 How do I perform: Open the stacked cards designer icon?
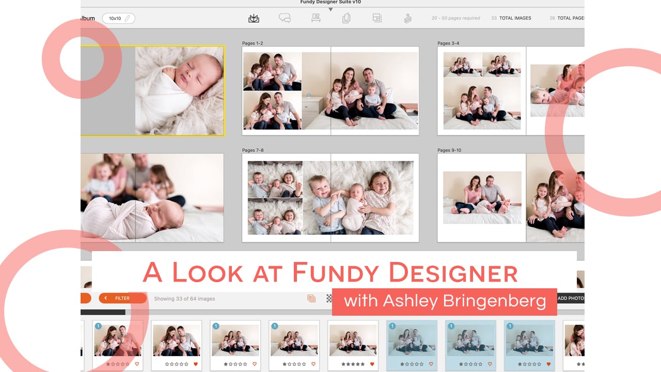coord(346,18)
